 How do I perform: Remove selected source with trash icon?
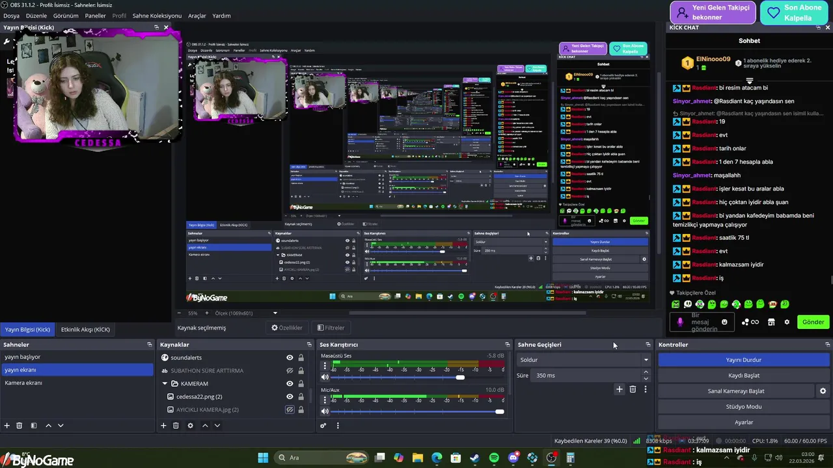click(176, 426)
